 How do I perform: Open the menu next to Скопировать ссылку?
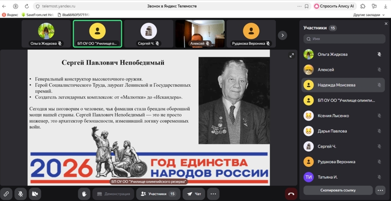click(380, 190)
